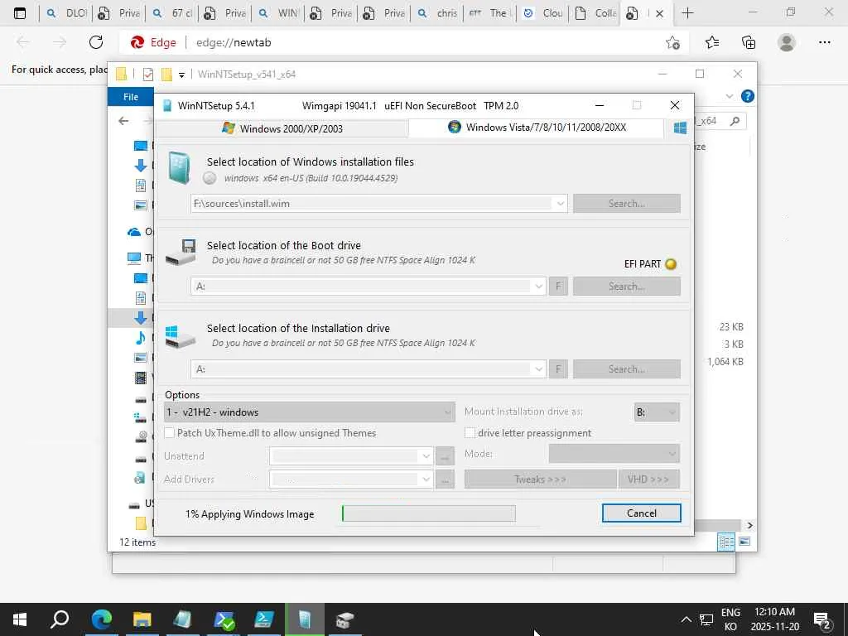Click the Music note icon in navigation pane
Image resolution: width=848 pixels, height=636 pixels.
141,338
